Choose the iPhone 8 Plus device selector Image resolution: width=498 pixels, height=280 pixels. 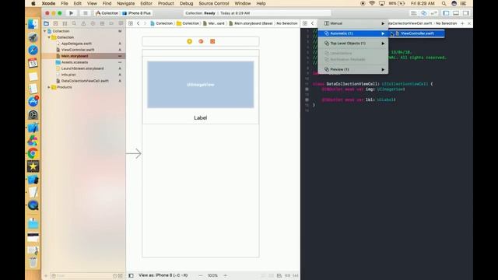pos(137,13)
